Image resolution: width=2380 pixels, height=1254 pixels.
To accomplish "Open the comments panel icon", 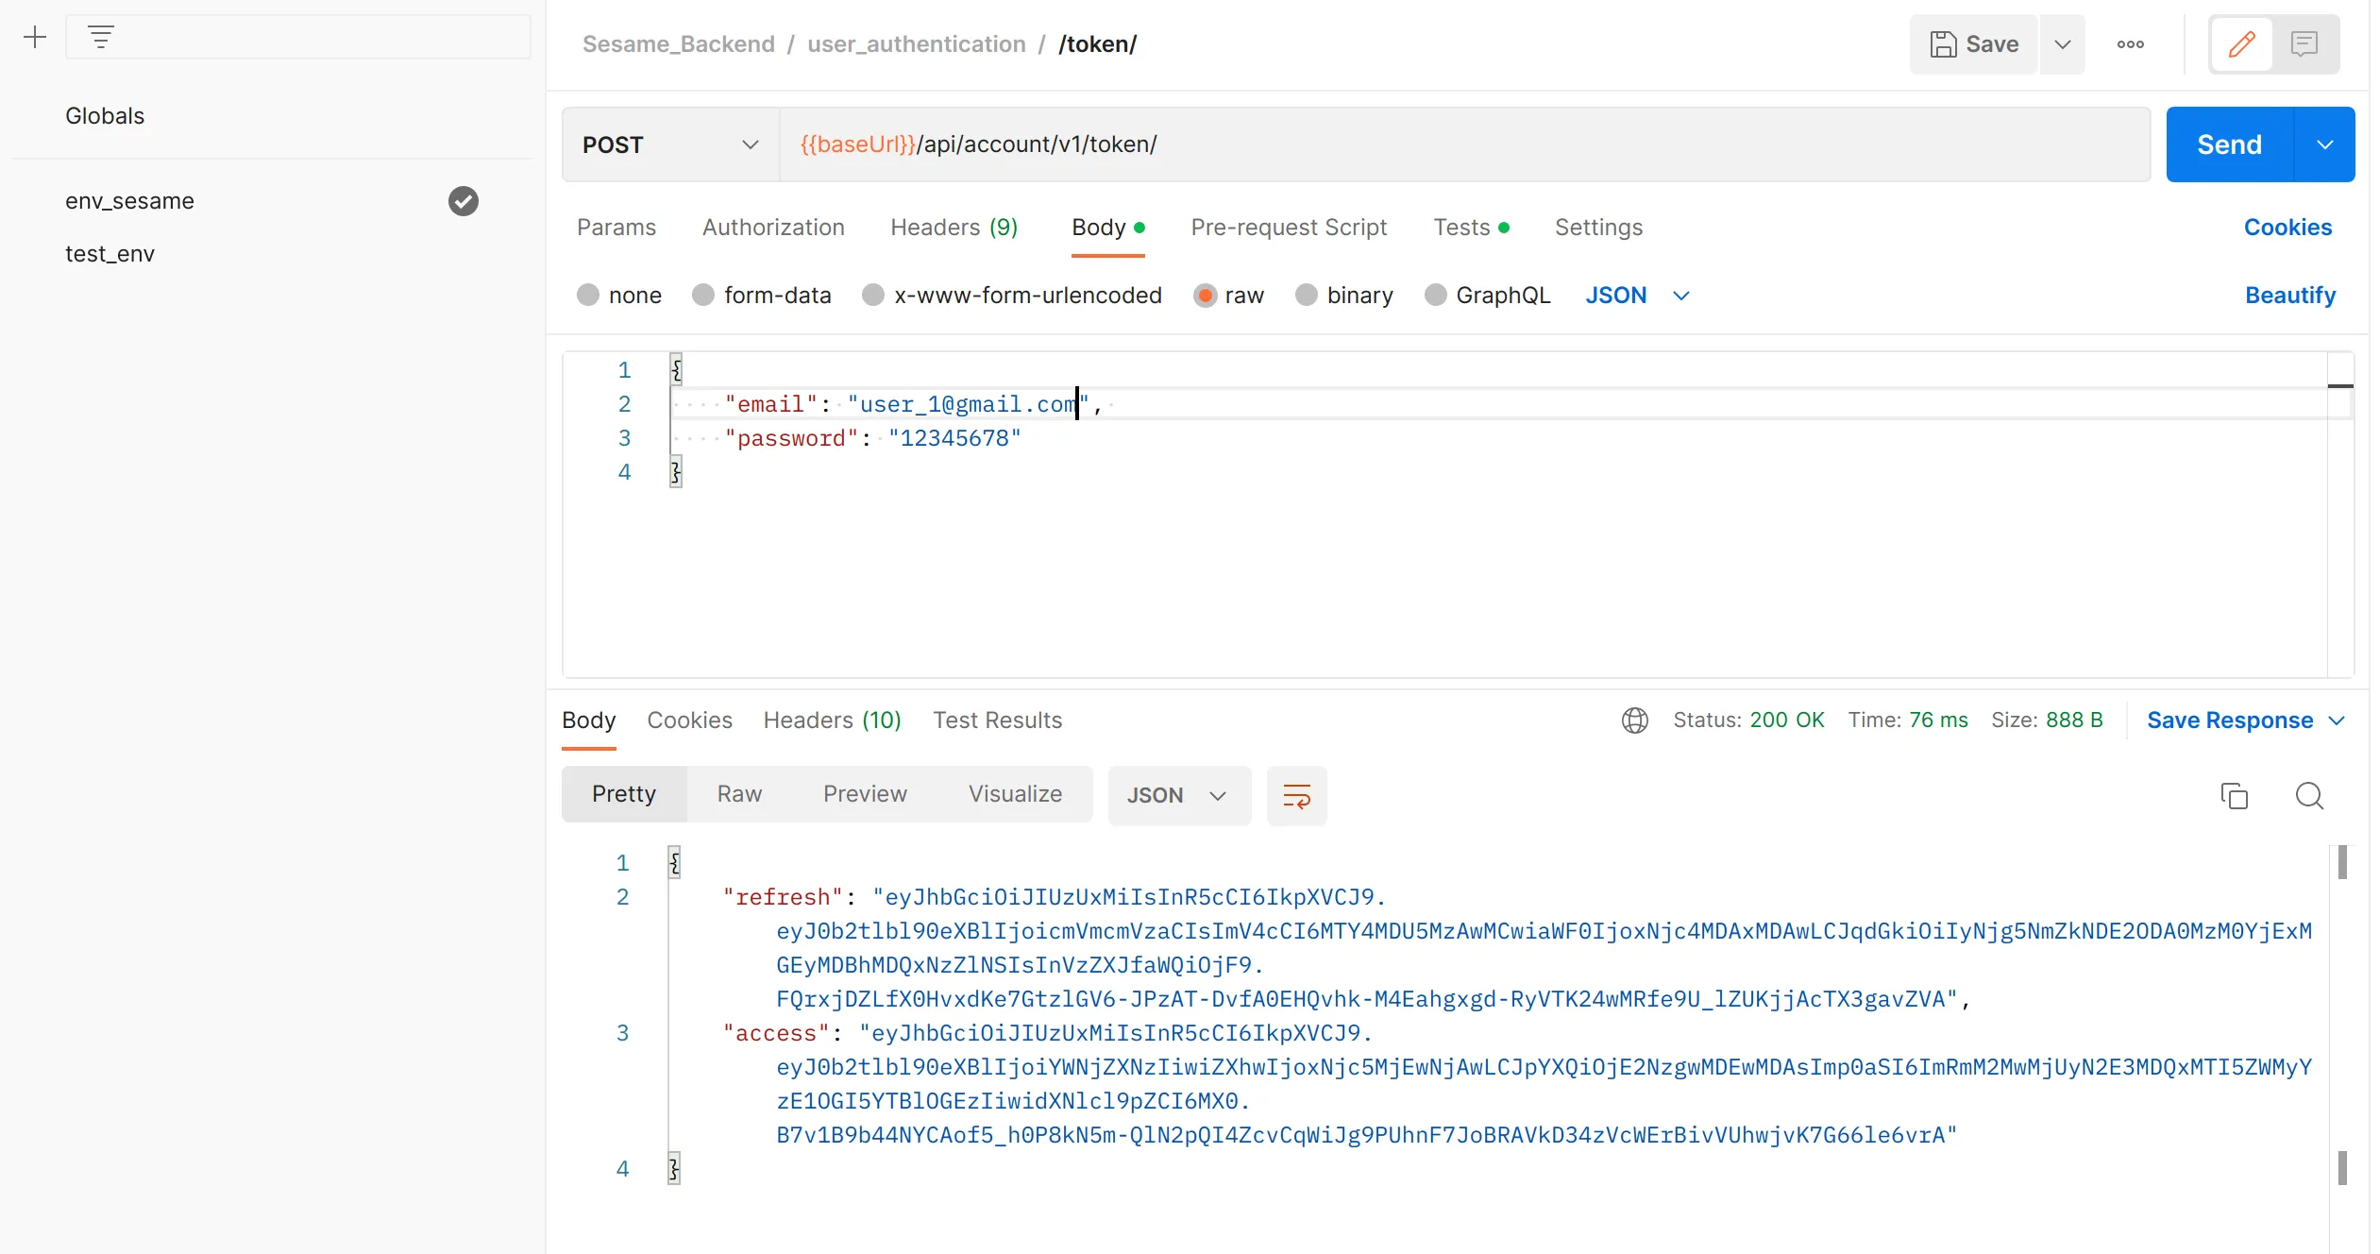I will pos(2304,44).
